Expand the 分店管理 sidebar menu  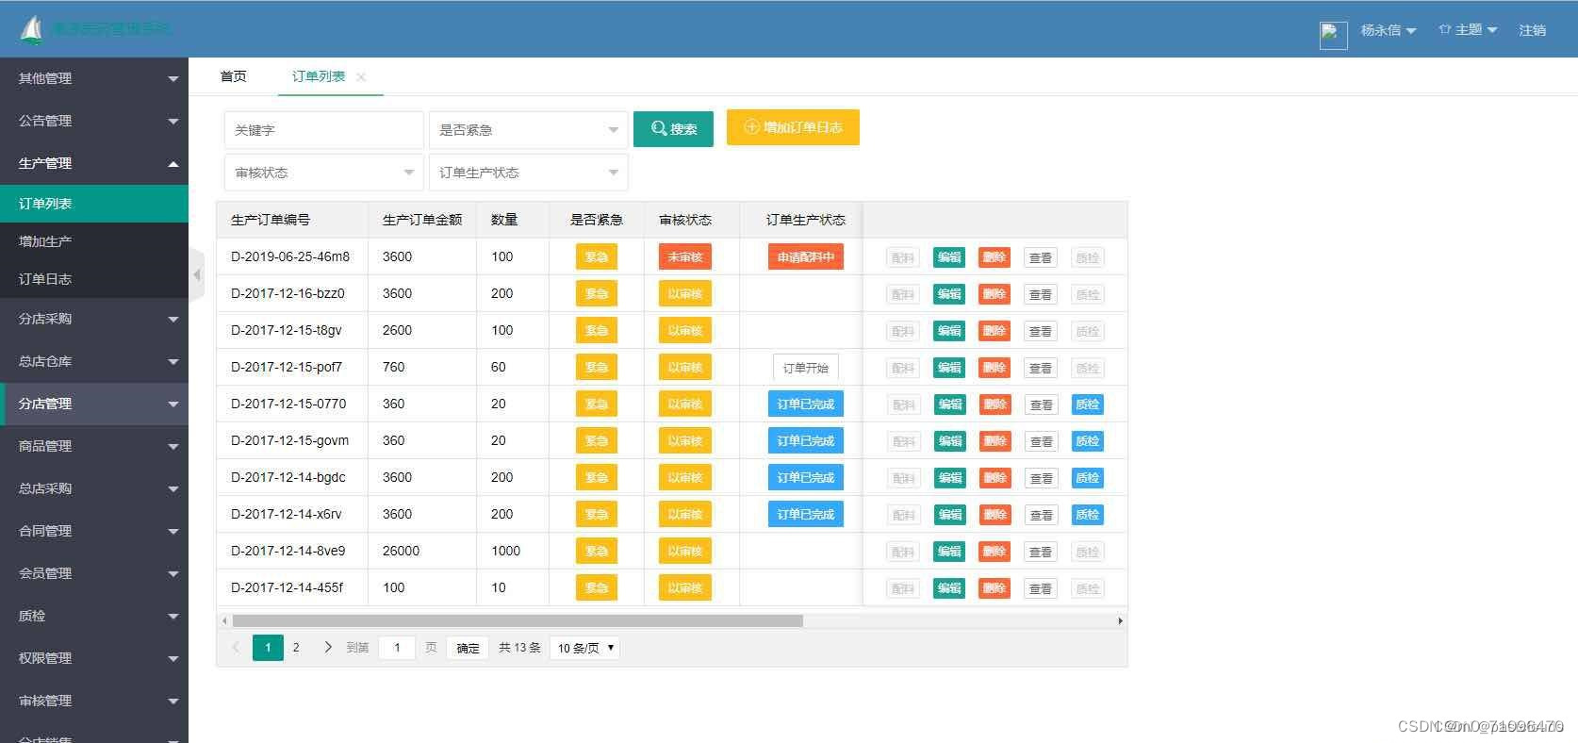tap(94, 404)
